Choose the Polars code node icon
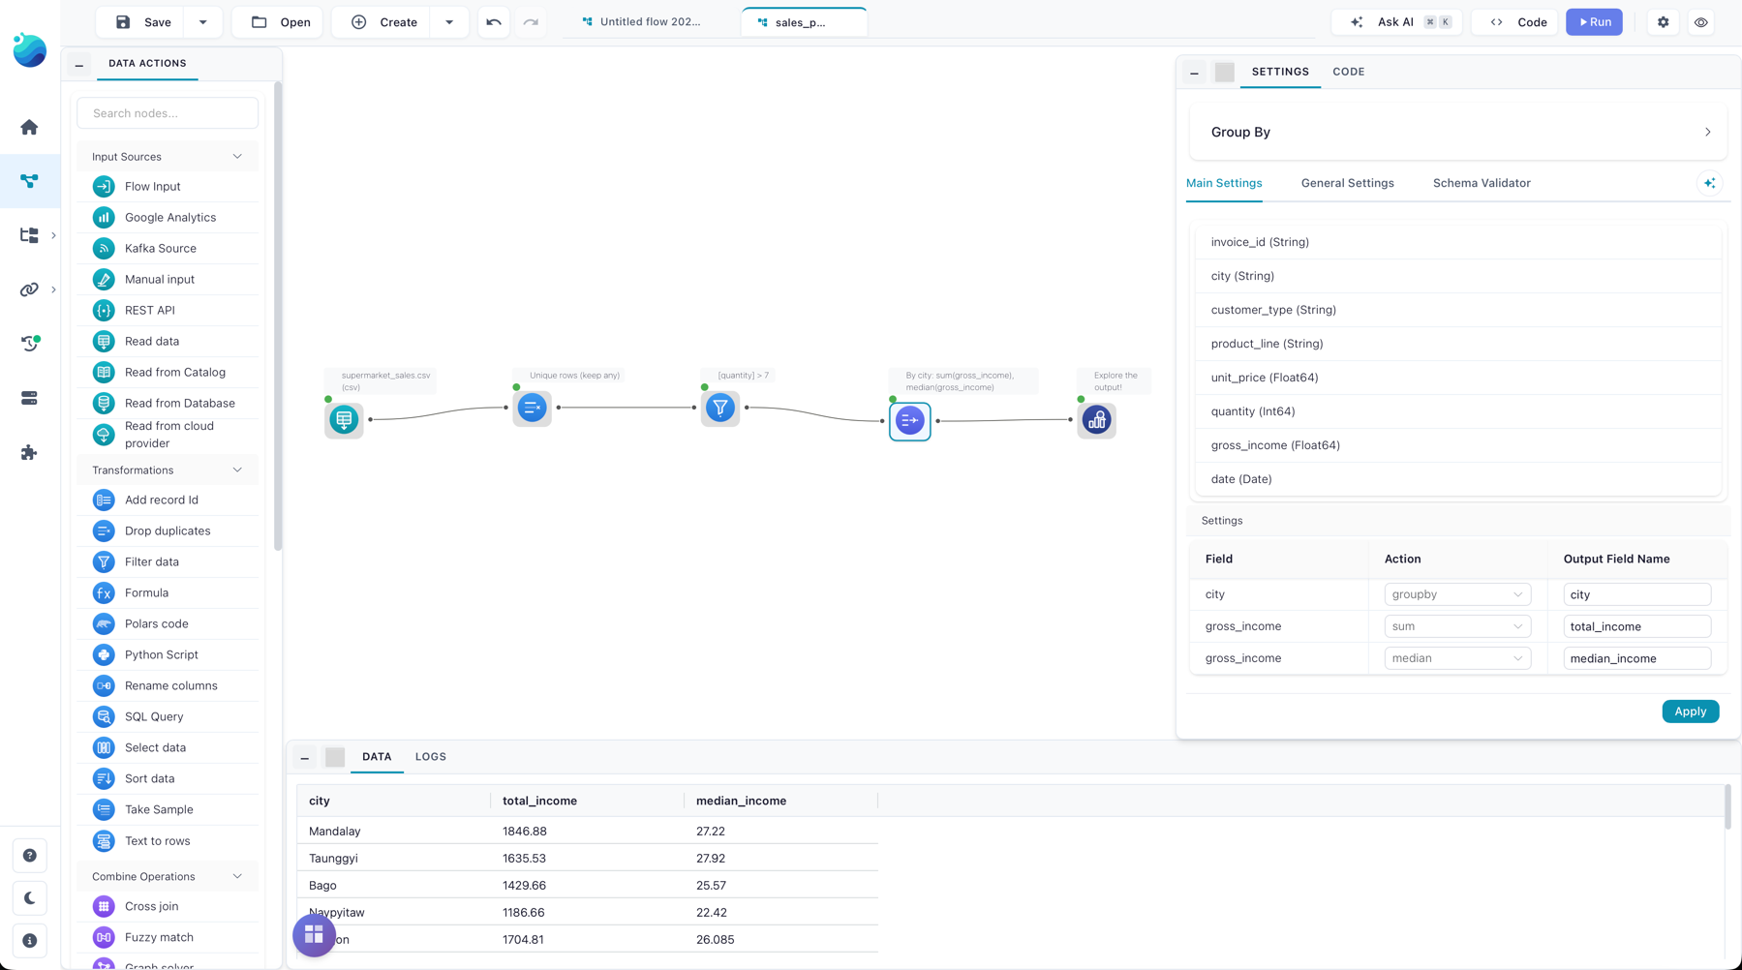The image size is (1742, 970). 104,623
